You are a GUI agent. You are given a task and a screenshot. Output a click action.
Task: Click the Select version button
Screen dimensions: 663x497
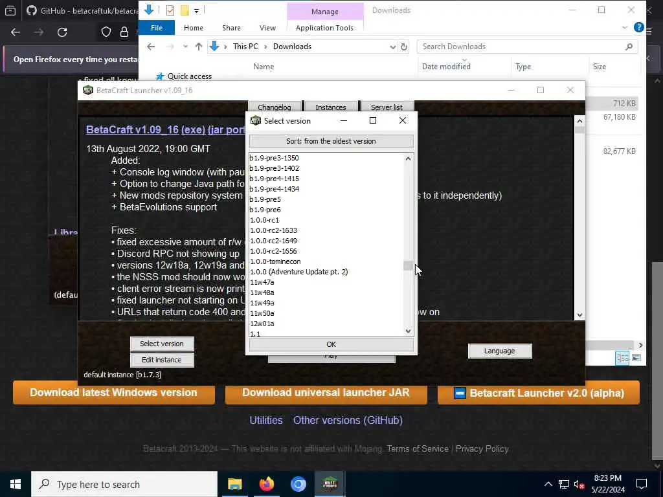pyautogui.click(x=162, y=344)
